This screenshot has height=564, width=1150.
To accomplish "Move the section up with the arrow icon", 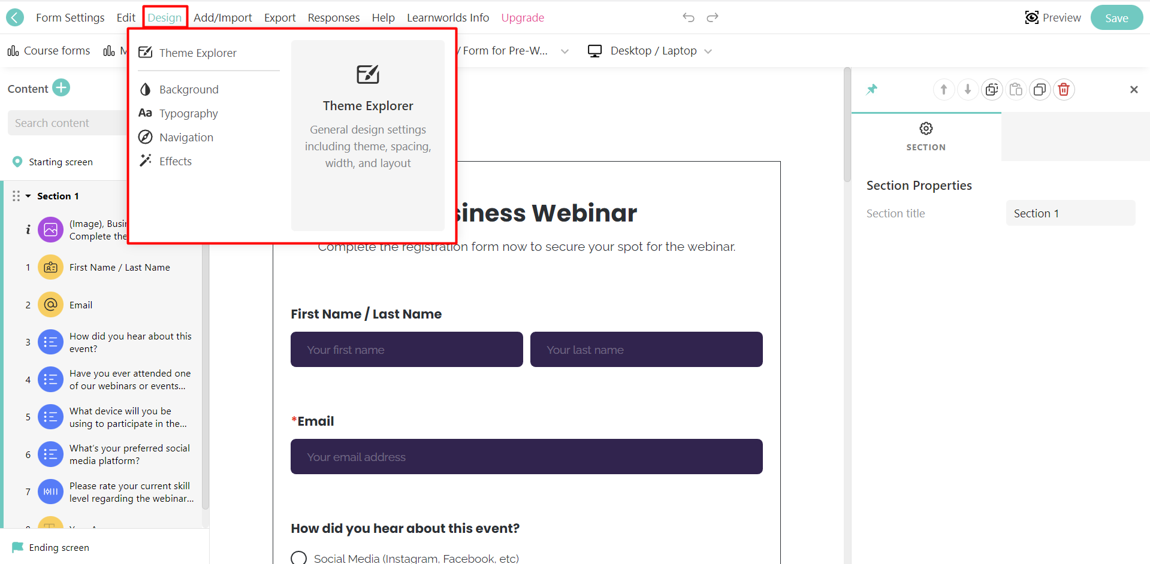I will click(x=944, y=89).
